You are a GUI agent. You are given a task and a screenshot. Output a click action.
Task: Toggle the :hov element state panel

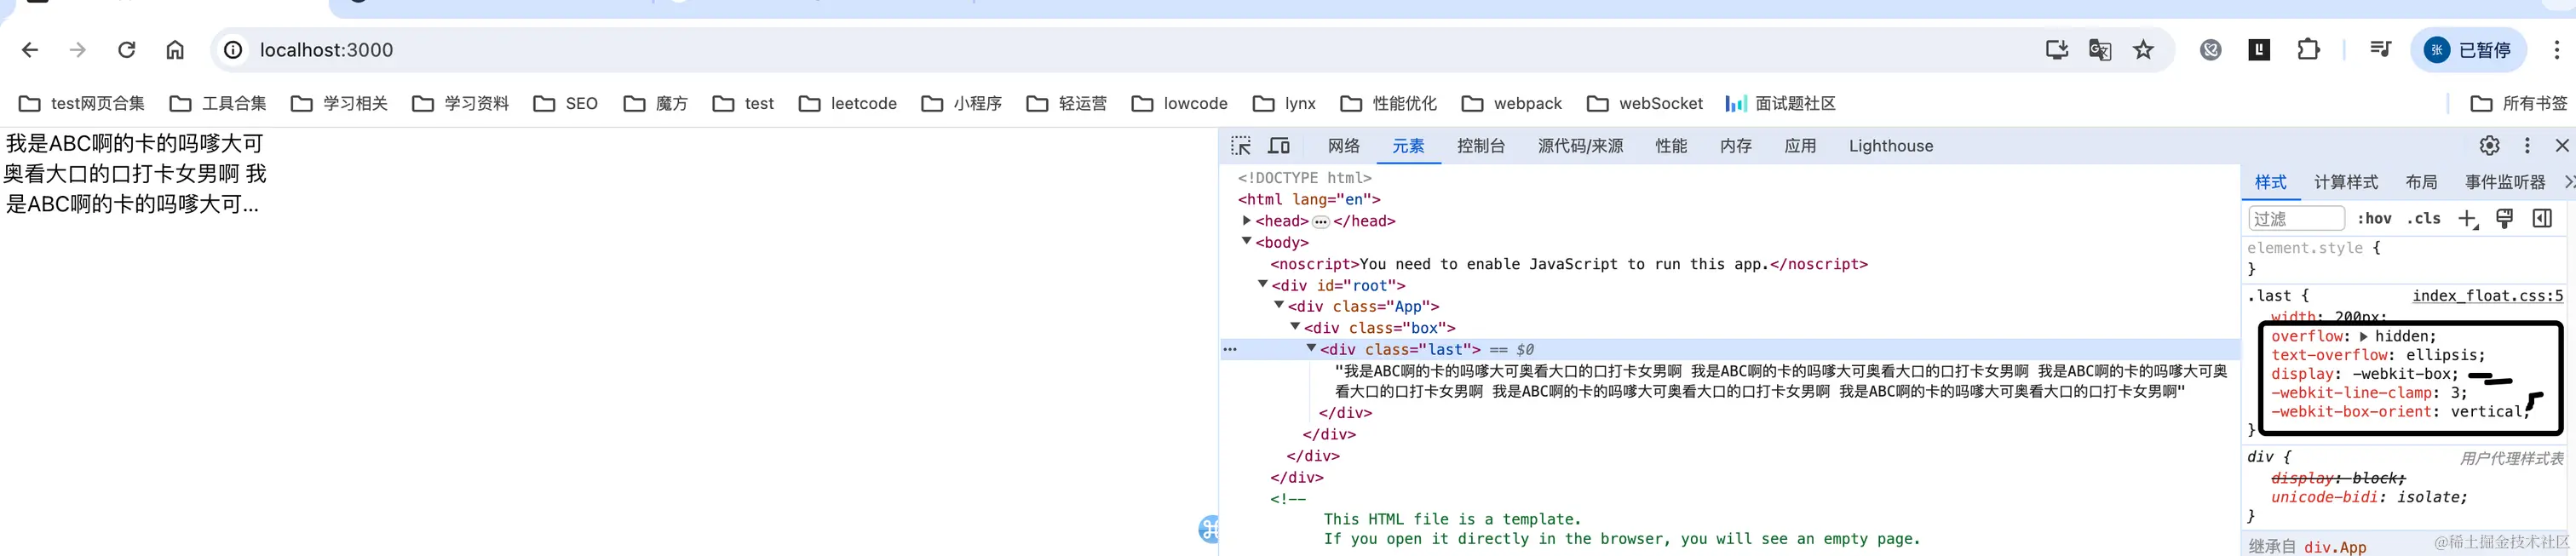2374,218
